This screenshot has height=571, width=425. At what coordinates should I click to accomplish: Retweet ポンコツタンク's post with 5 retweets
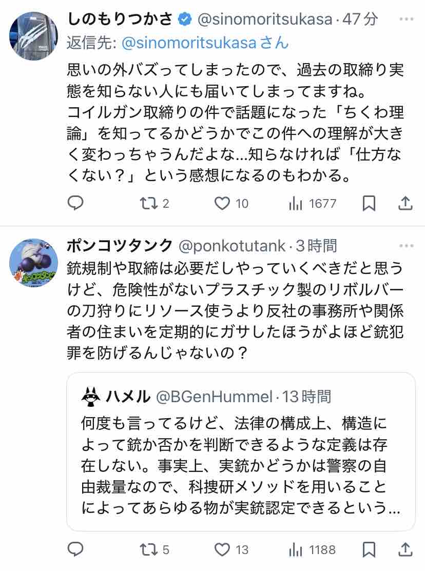pos(148,550)
